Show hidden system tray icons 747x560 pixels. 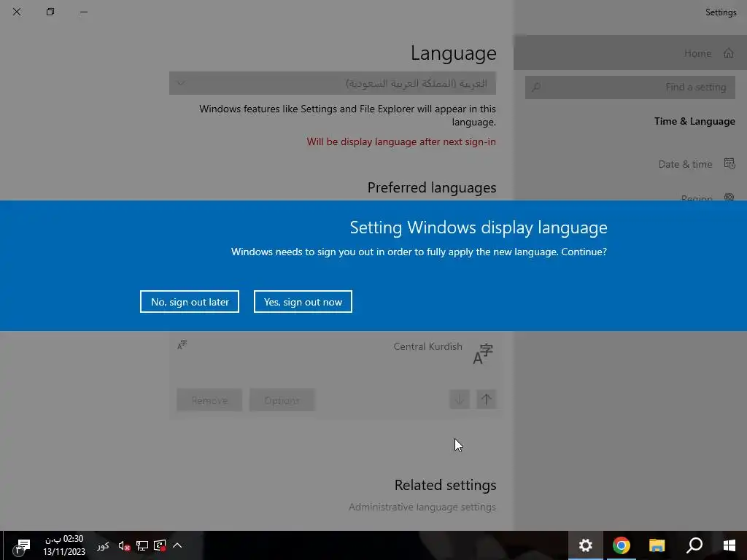pos(177,545)
